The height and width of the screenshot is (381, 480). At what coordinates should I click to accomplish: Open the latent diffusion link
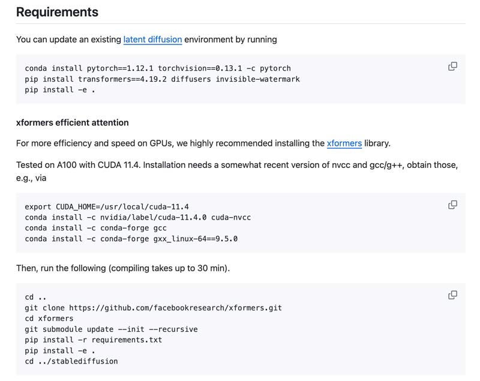[152, 40]
